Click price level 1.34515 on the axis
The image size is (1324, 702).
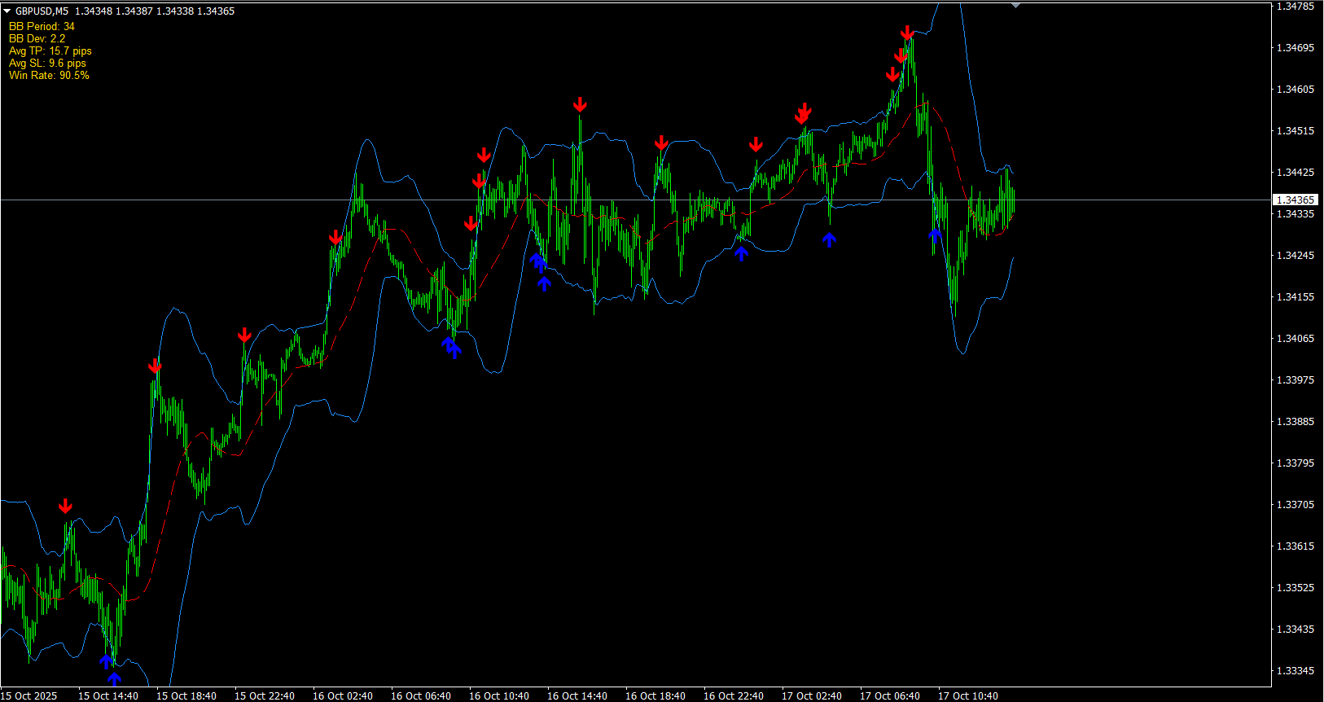click(x=1295, y=131)
